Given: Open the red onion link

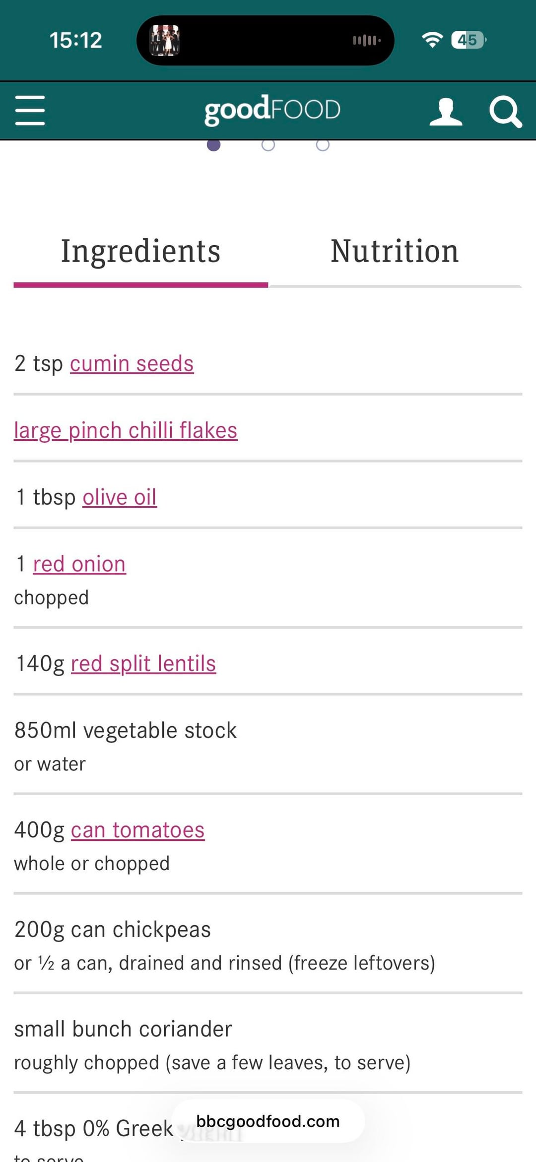Looking at the screenshot, I should point(79,564).
